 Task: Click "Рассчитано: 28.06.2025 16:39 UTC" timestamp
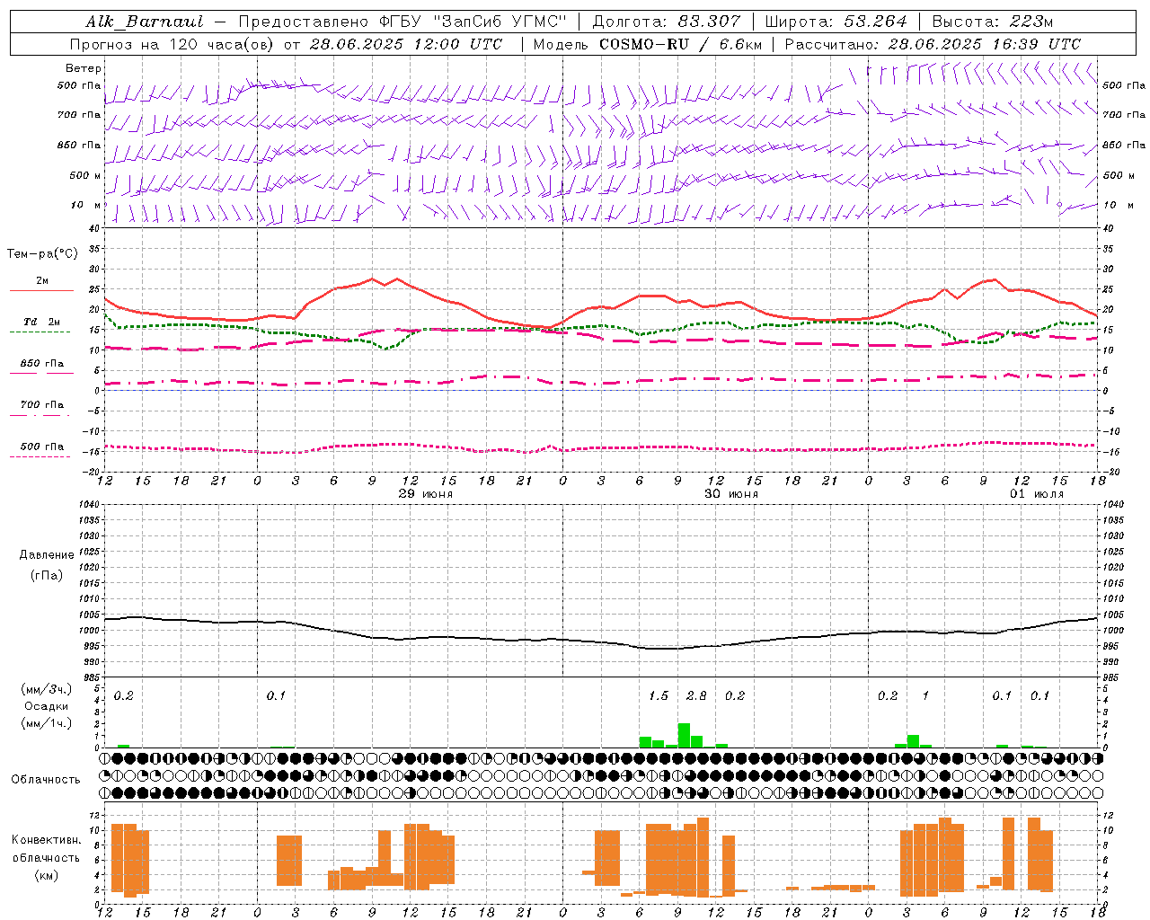[933, 44]
